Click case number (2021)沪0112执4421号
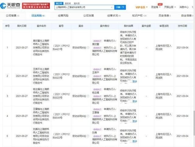This screenshot has height=147, width=195. tap(61, 48)
